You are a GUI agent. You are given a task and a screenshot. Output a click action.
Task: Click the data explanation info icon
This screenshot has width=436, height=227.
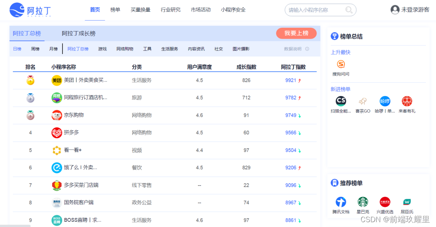click(x=307, y=49)
